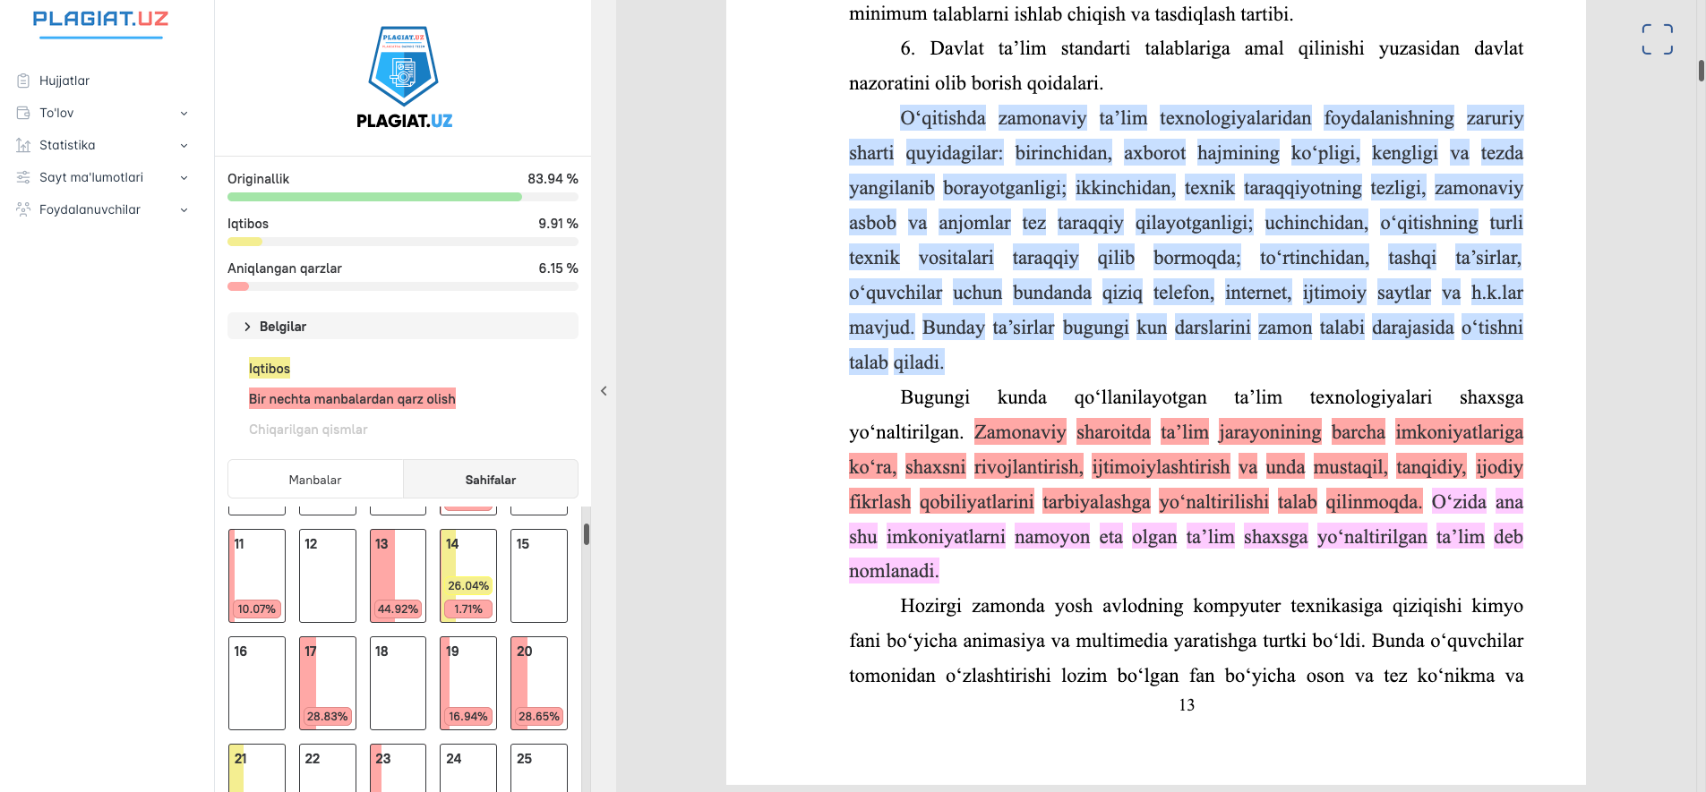Open page 23 thumbnail
This screenshot has height=792, width=1706.
[398, 768]
